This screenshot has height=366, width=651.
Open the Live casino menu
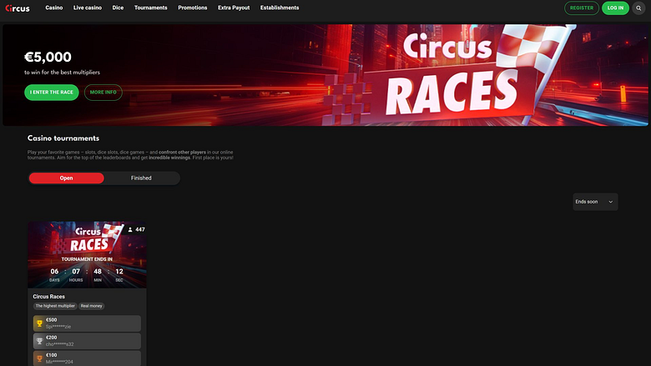[87, 8]
